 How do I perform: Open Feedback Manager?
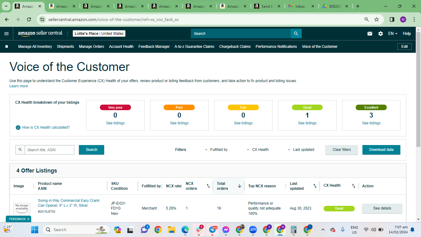point(154,47)
